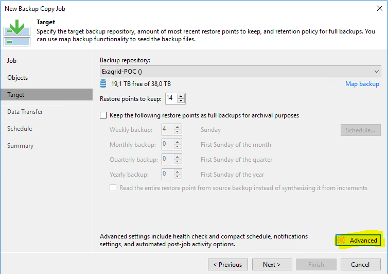This screenshot has width=388, height=274.
Task: Increase restore points to keep value
Action: pyautogui.click(x=181, y=96)
